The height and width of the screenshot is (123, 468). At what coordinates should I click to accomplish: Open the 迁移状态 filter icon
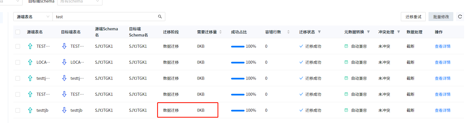(x=319, y=32)
